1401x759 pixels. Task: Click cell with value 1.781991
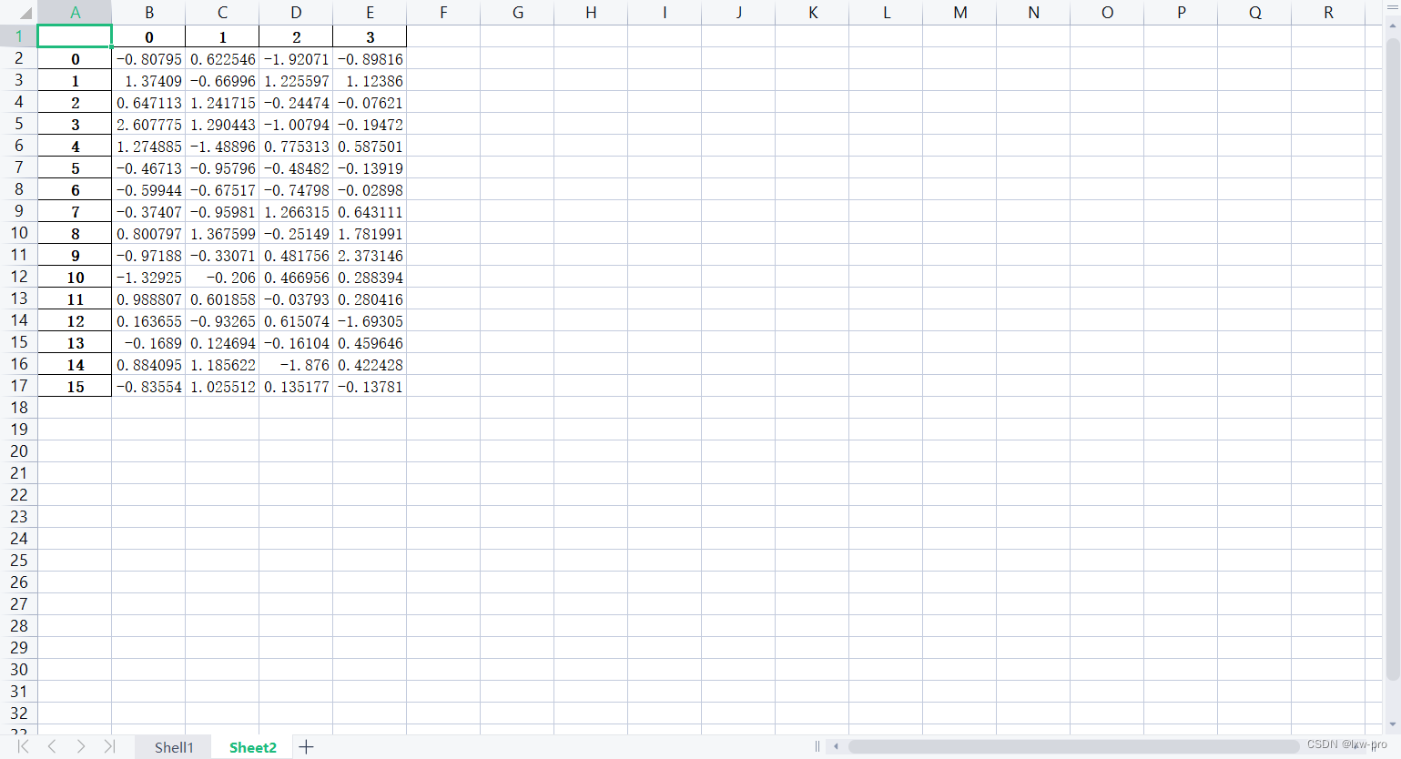point(370,233)
